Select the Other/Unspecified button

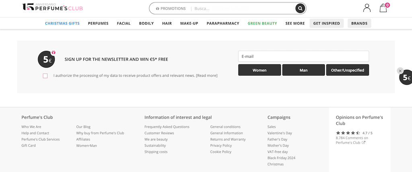[347, 70]
